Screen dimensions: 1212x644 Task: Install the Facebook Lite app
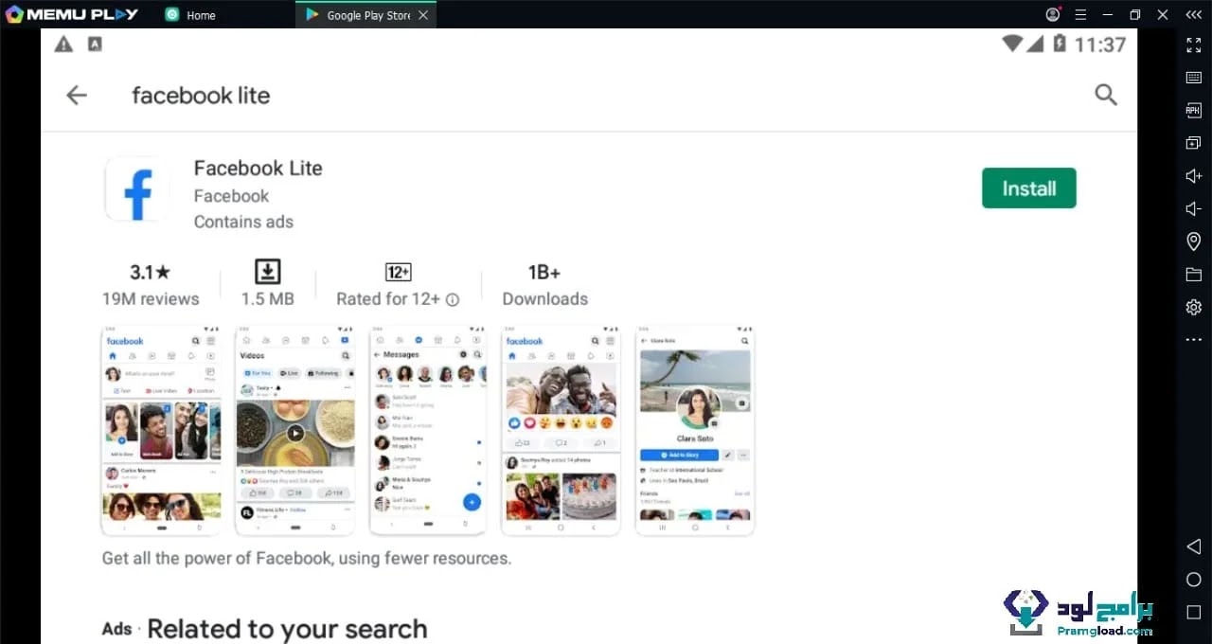coord(1028,188)
